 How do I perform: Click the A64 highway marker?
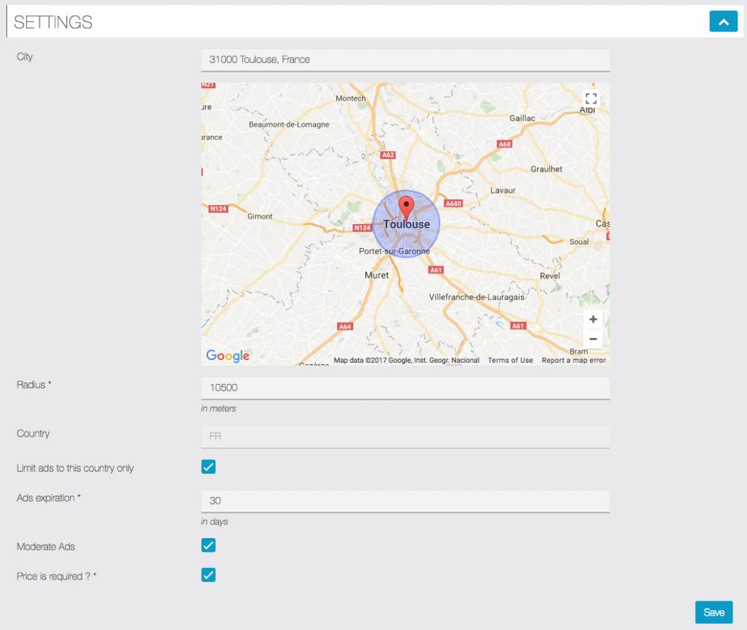point(346,326)
